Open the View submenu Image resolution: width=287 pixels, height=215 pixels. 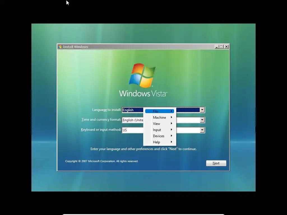159,123
